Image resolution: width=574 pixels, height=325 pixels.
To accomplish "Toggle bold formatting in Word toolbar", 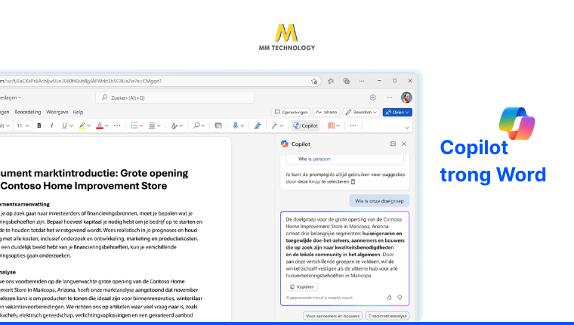I will [x=39, y=125].
